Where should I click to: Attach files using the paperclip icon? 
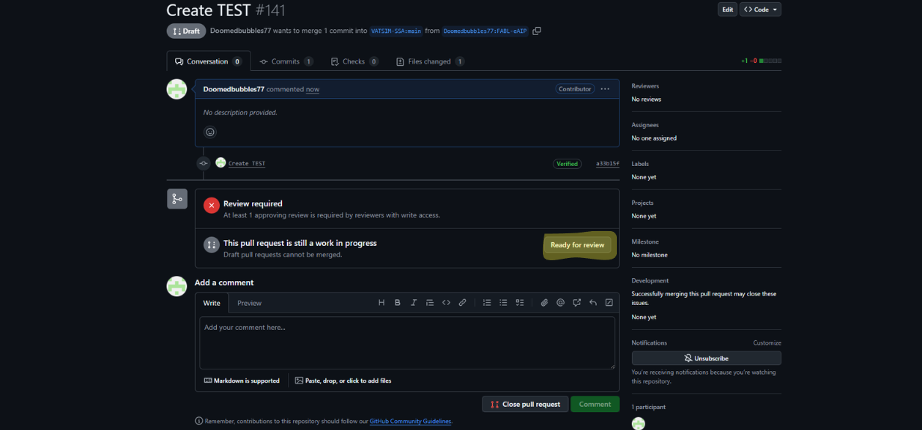click(544, 303)
